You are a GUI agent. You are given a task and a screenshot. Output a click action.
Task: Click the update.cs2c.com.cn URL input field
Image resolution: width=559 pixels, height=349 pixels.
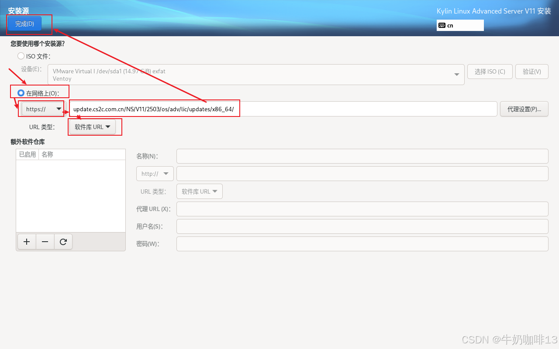283,109
